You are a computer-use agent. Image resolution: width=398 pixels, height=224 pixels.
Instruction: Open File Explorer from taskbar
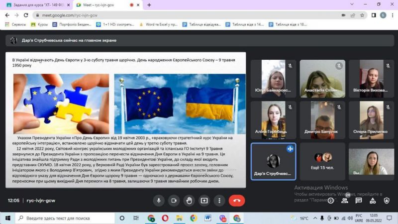[179, 218]
